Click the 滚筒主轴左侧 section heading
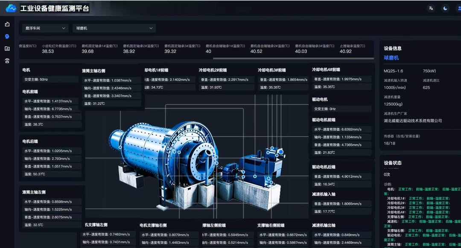 34,192
